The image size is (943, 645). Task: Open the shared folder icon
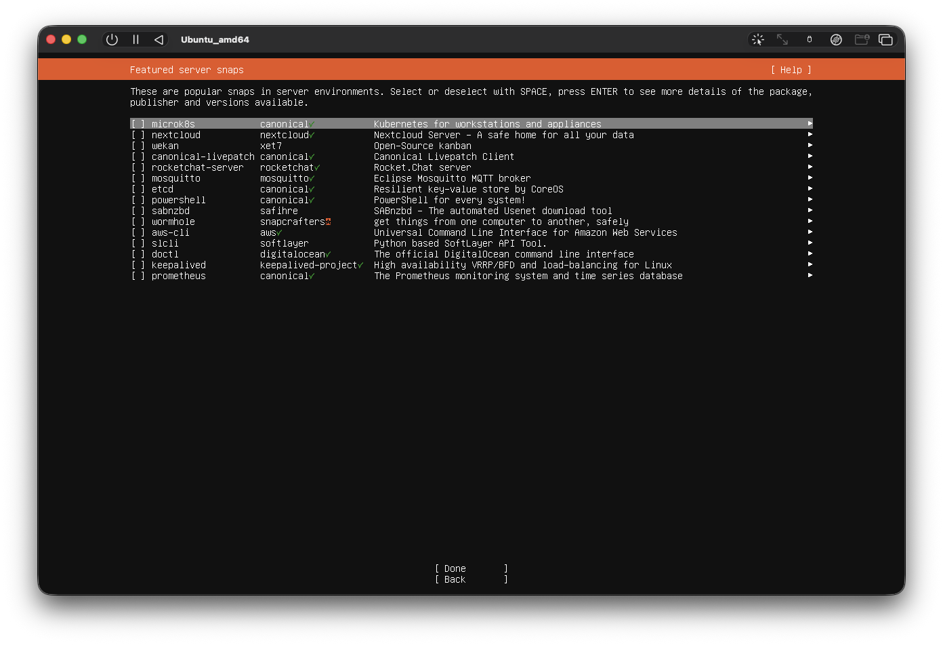pyautogui.click(x=861, y=40)
